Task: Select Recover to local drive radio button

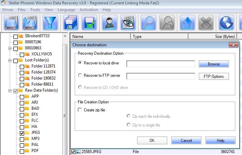Action: tap(80, 63)
